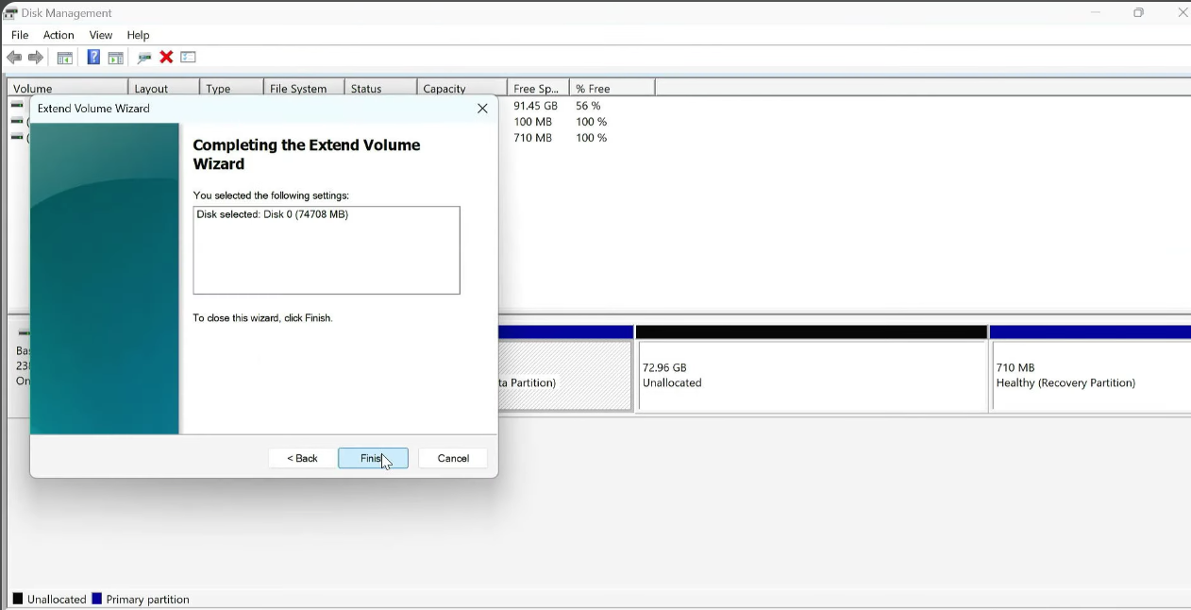
Task: Click black Unallocated legend swatch
Action: point(17,599)
